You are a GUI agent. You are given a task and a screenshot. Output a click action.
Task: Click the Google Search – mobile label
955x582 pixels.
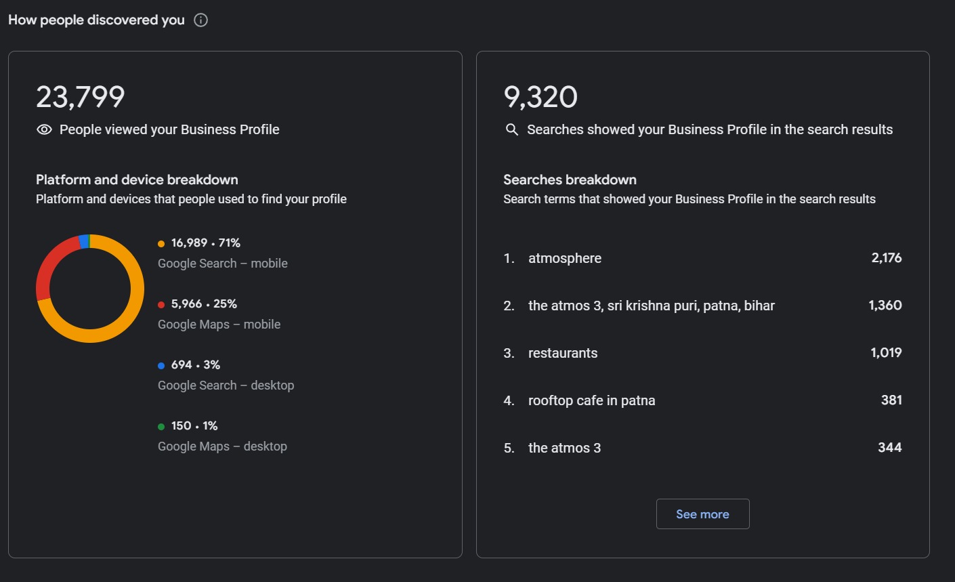tap(222, 264)
